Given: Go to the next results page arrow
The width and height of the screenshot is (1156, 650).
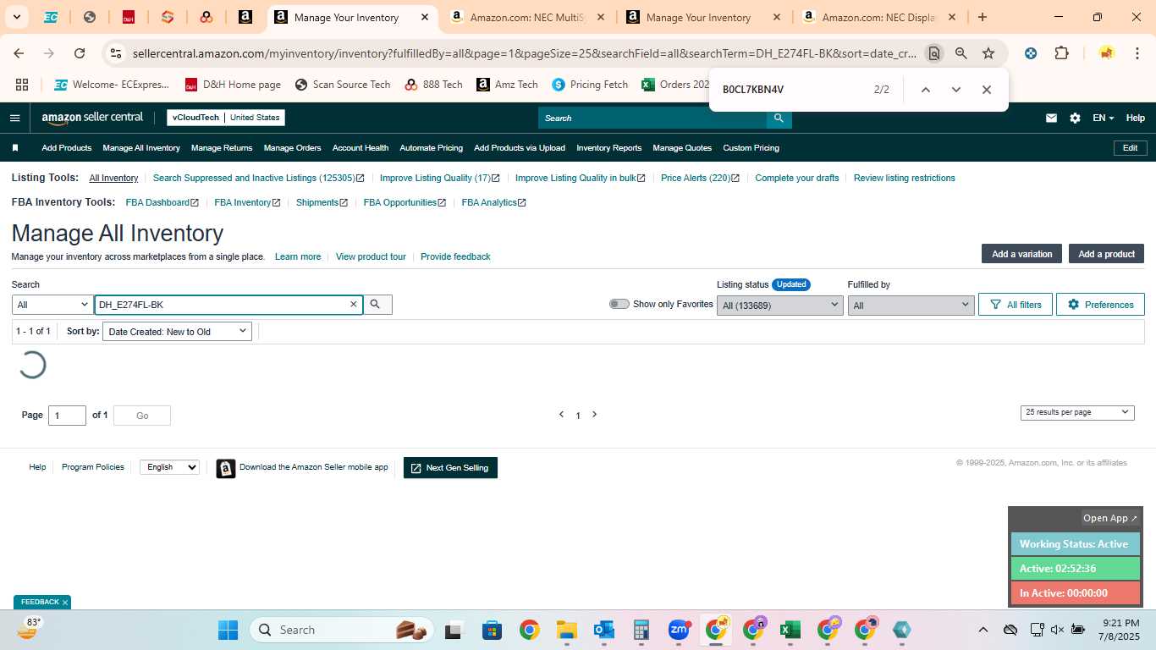Looking at the screenshot, I should tap(594, 415).
